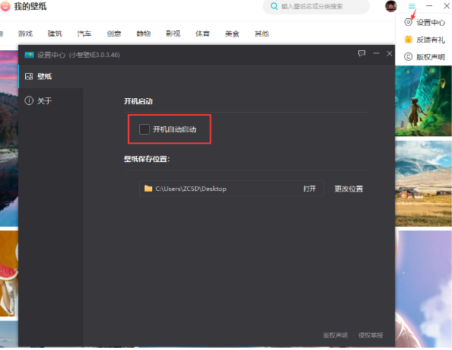Click 打开 to open save folder
This screenshot has height=350, width=452.
point(309,189)
